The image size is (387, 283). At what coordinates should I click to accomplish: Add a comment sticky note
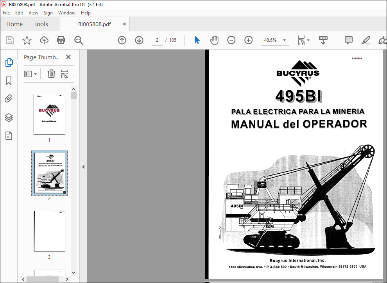(x=349, y=40)
